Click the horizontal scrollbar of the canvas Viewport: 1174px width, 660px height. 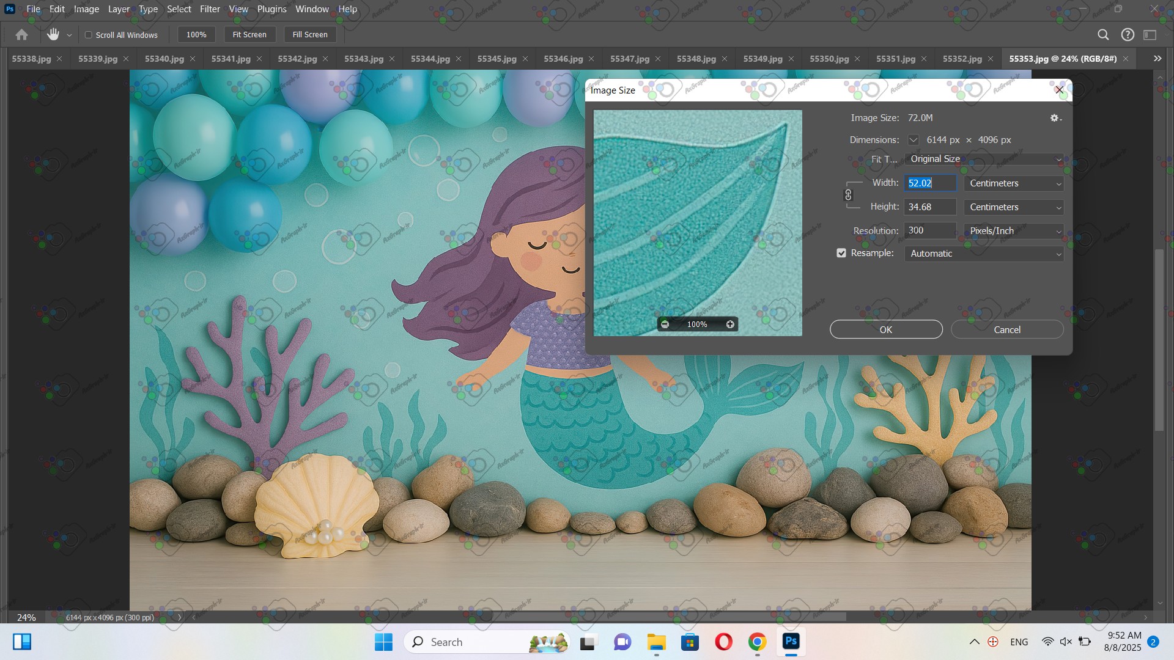click(670, 617)
